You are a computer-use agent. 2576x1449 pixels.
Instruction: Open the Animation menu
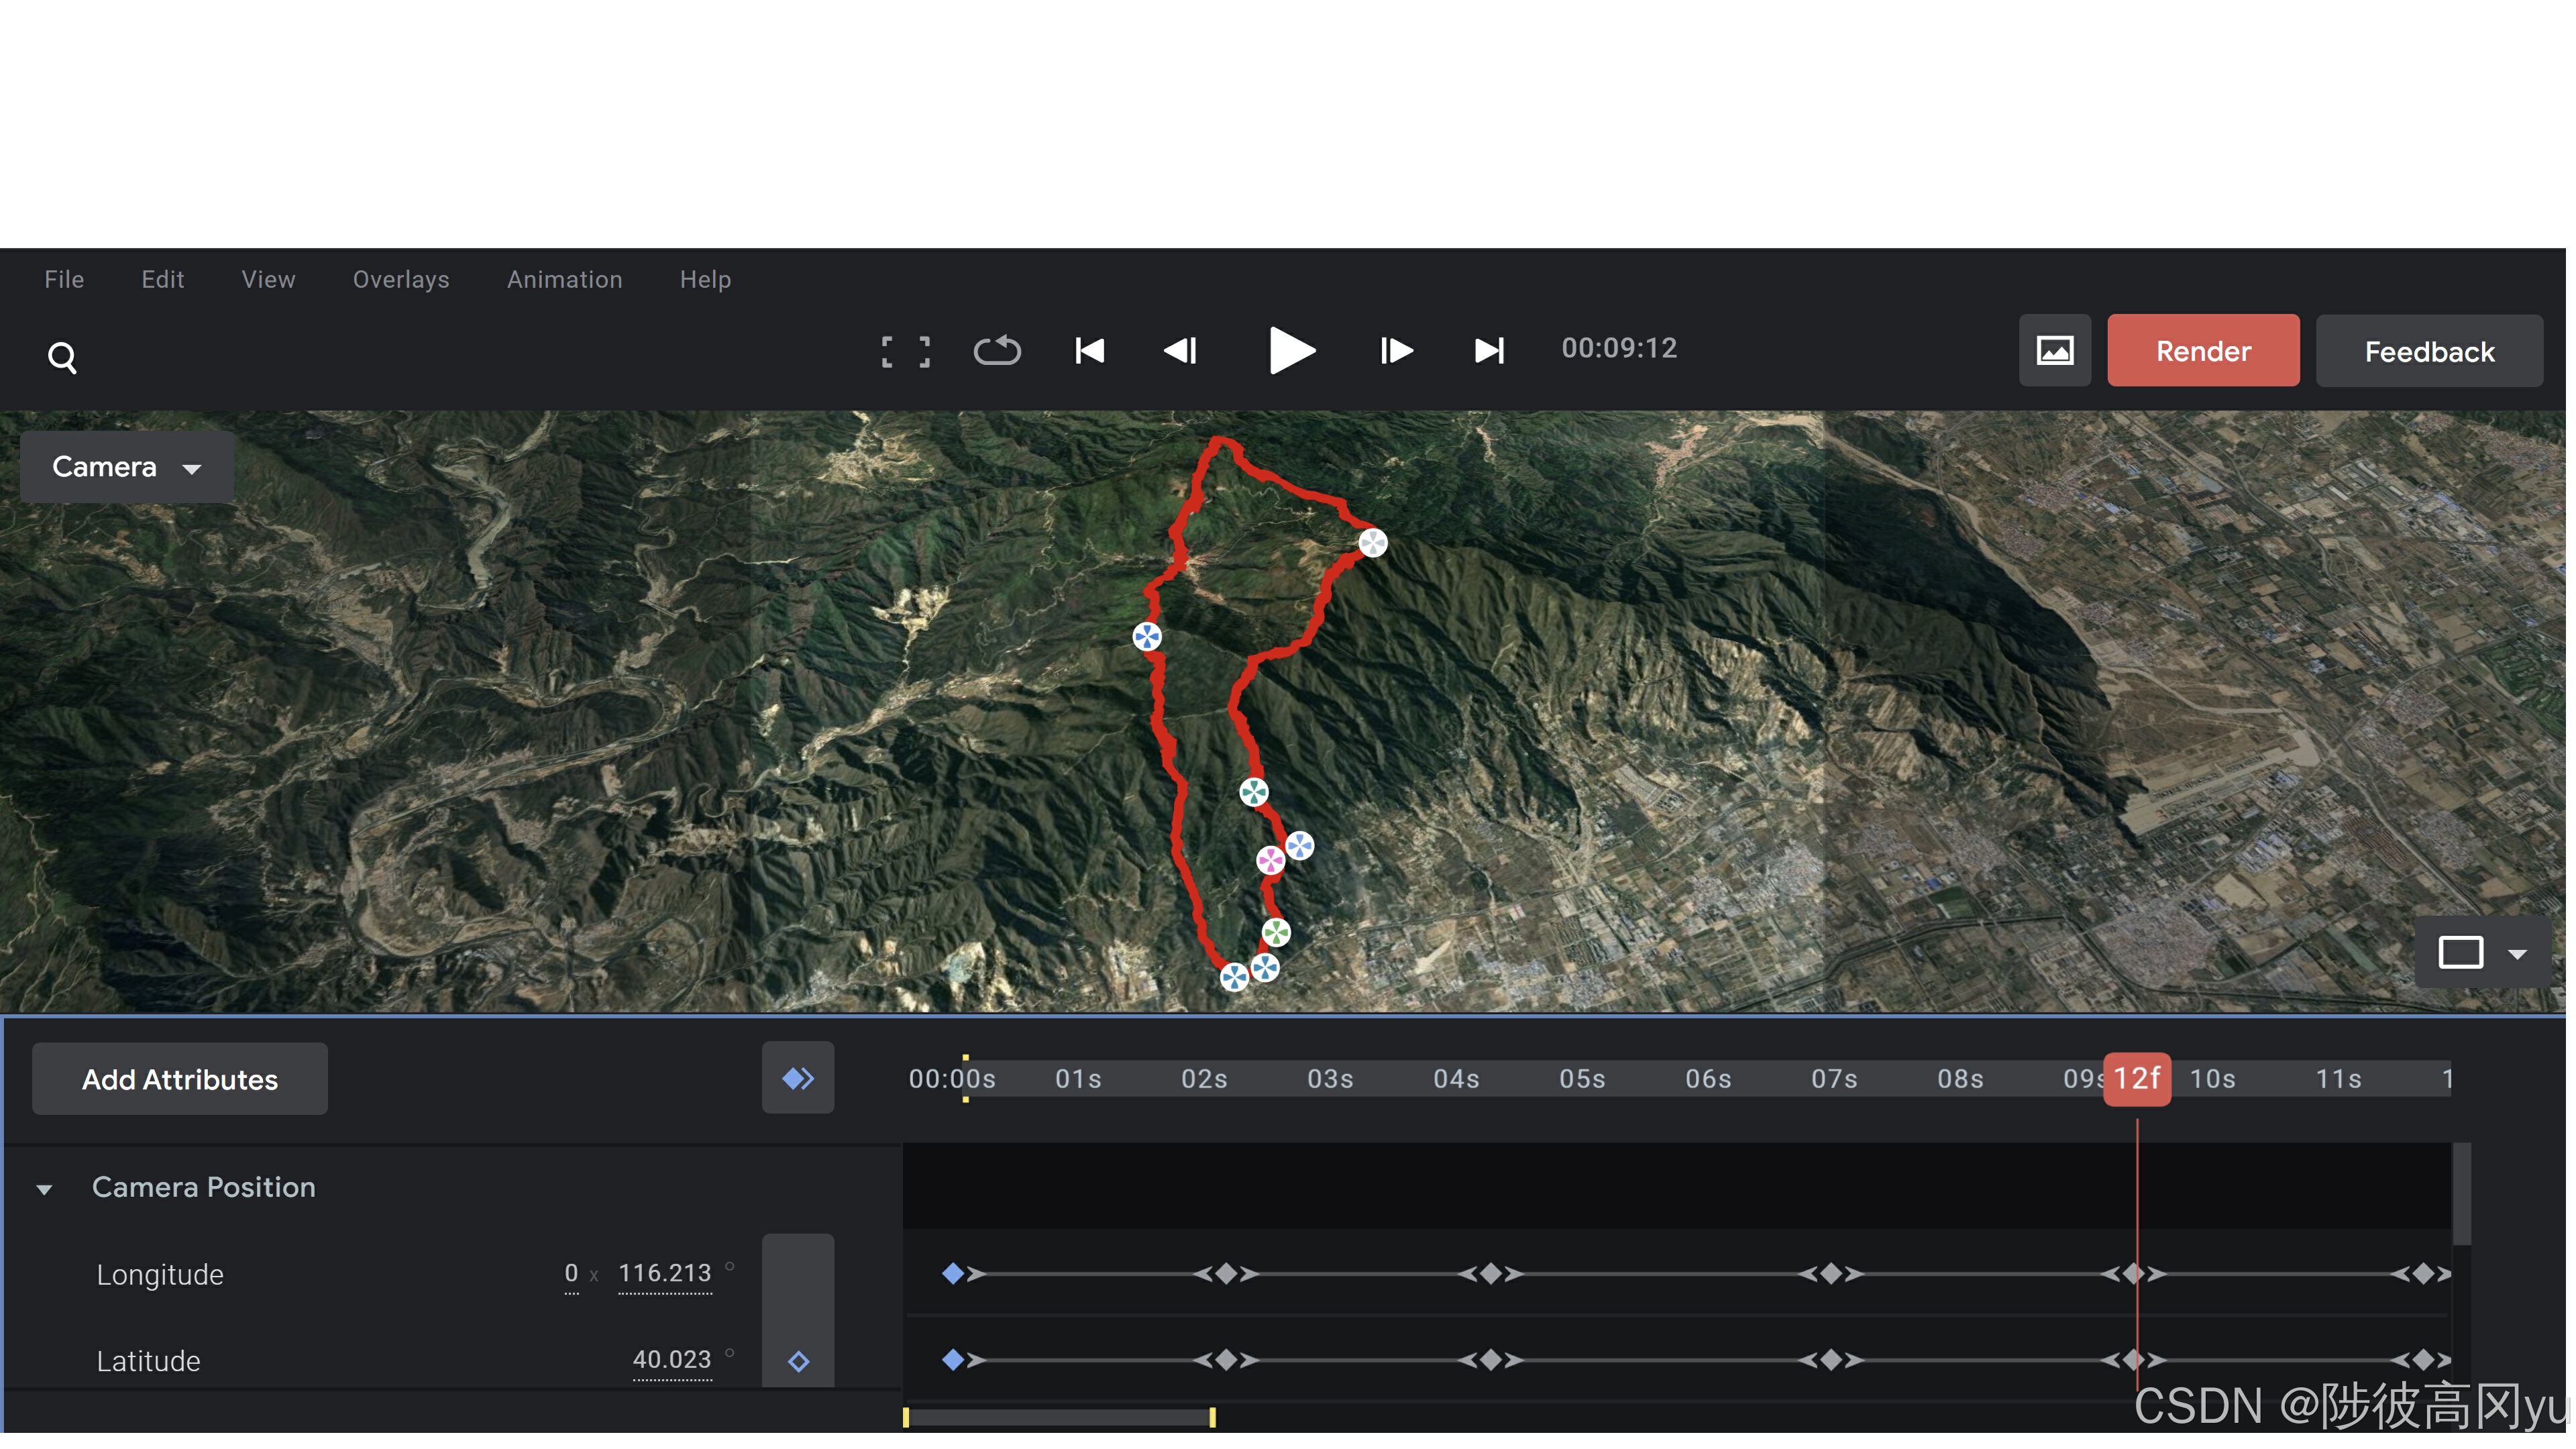point(564,279)
